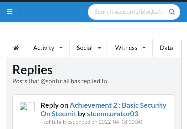Focus the Search accounts/blocks input field

click(129, 12)
